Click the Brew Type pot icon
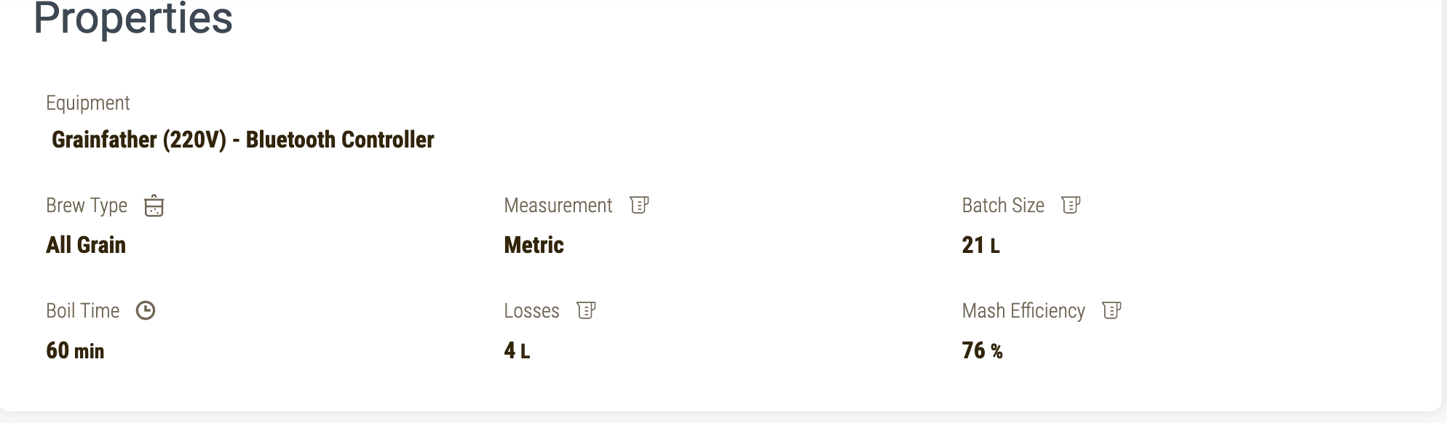The image size is (1447, 423). point(154,206)
